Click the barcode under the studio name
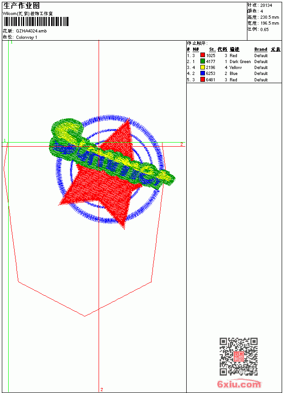Screen dimensions: 283x393 pos(36,21)
